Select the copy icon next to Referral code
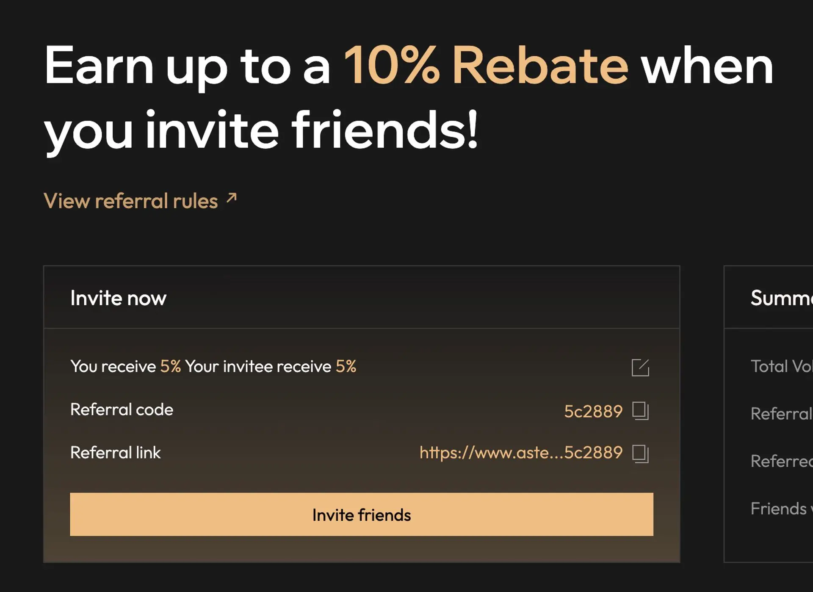 [x=641, y=410]
